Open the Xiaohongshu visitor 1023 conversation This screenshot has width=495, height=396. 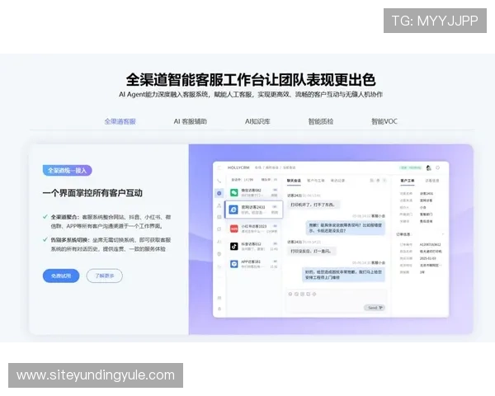[x=254, y=229]
